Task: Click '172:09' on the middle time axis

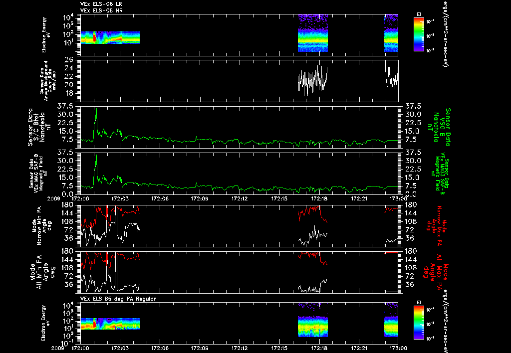Action: [x=200, y=198]
